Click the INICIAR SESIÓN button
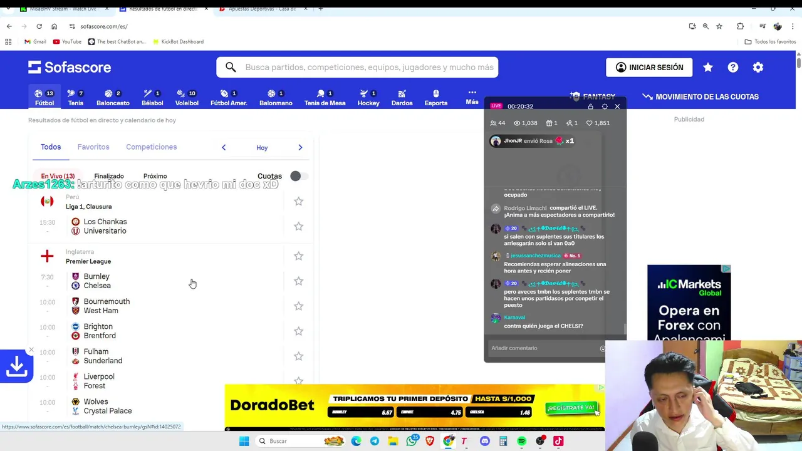802x451 pixels. [x=649, y=67]
